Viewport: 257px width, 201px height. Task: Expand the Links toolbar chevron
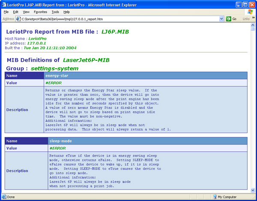pos(253,19)
